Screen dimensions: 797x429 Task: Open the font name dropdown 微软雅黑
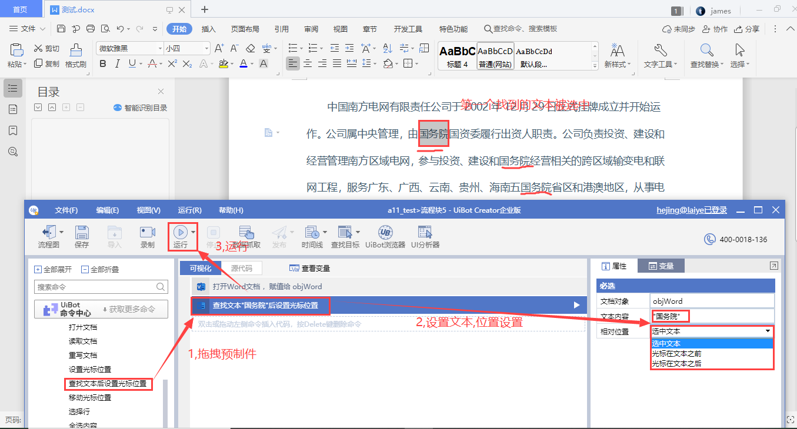[x=160, y=48]
